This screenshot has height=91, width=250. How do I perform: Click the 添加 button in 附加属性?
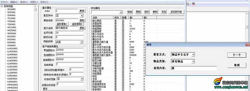pyautogui.click(x=163, y=12)
